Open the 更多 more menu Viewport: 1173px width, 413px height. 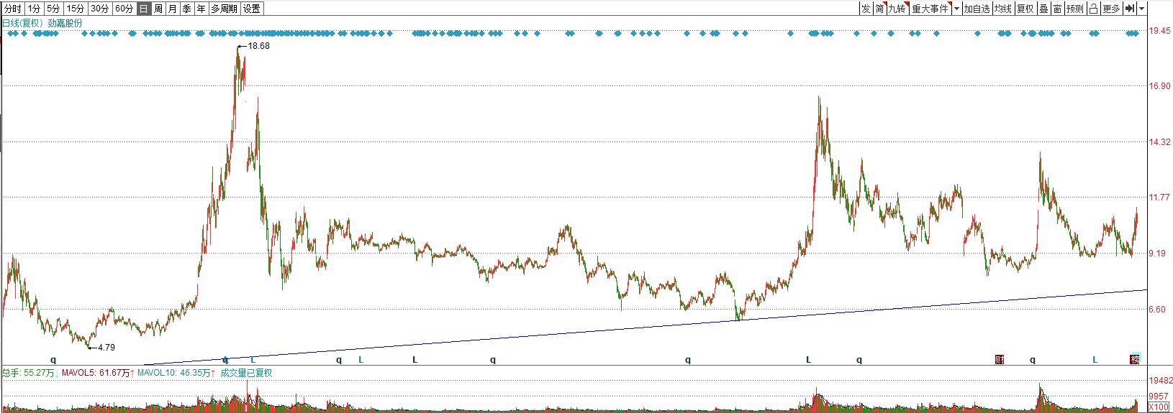[1112, 9]
